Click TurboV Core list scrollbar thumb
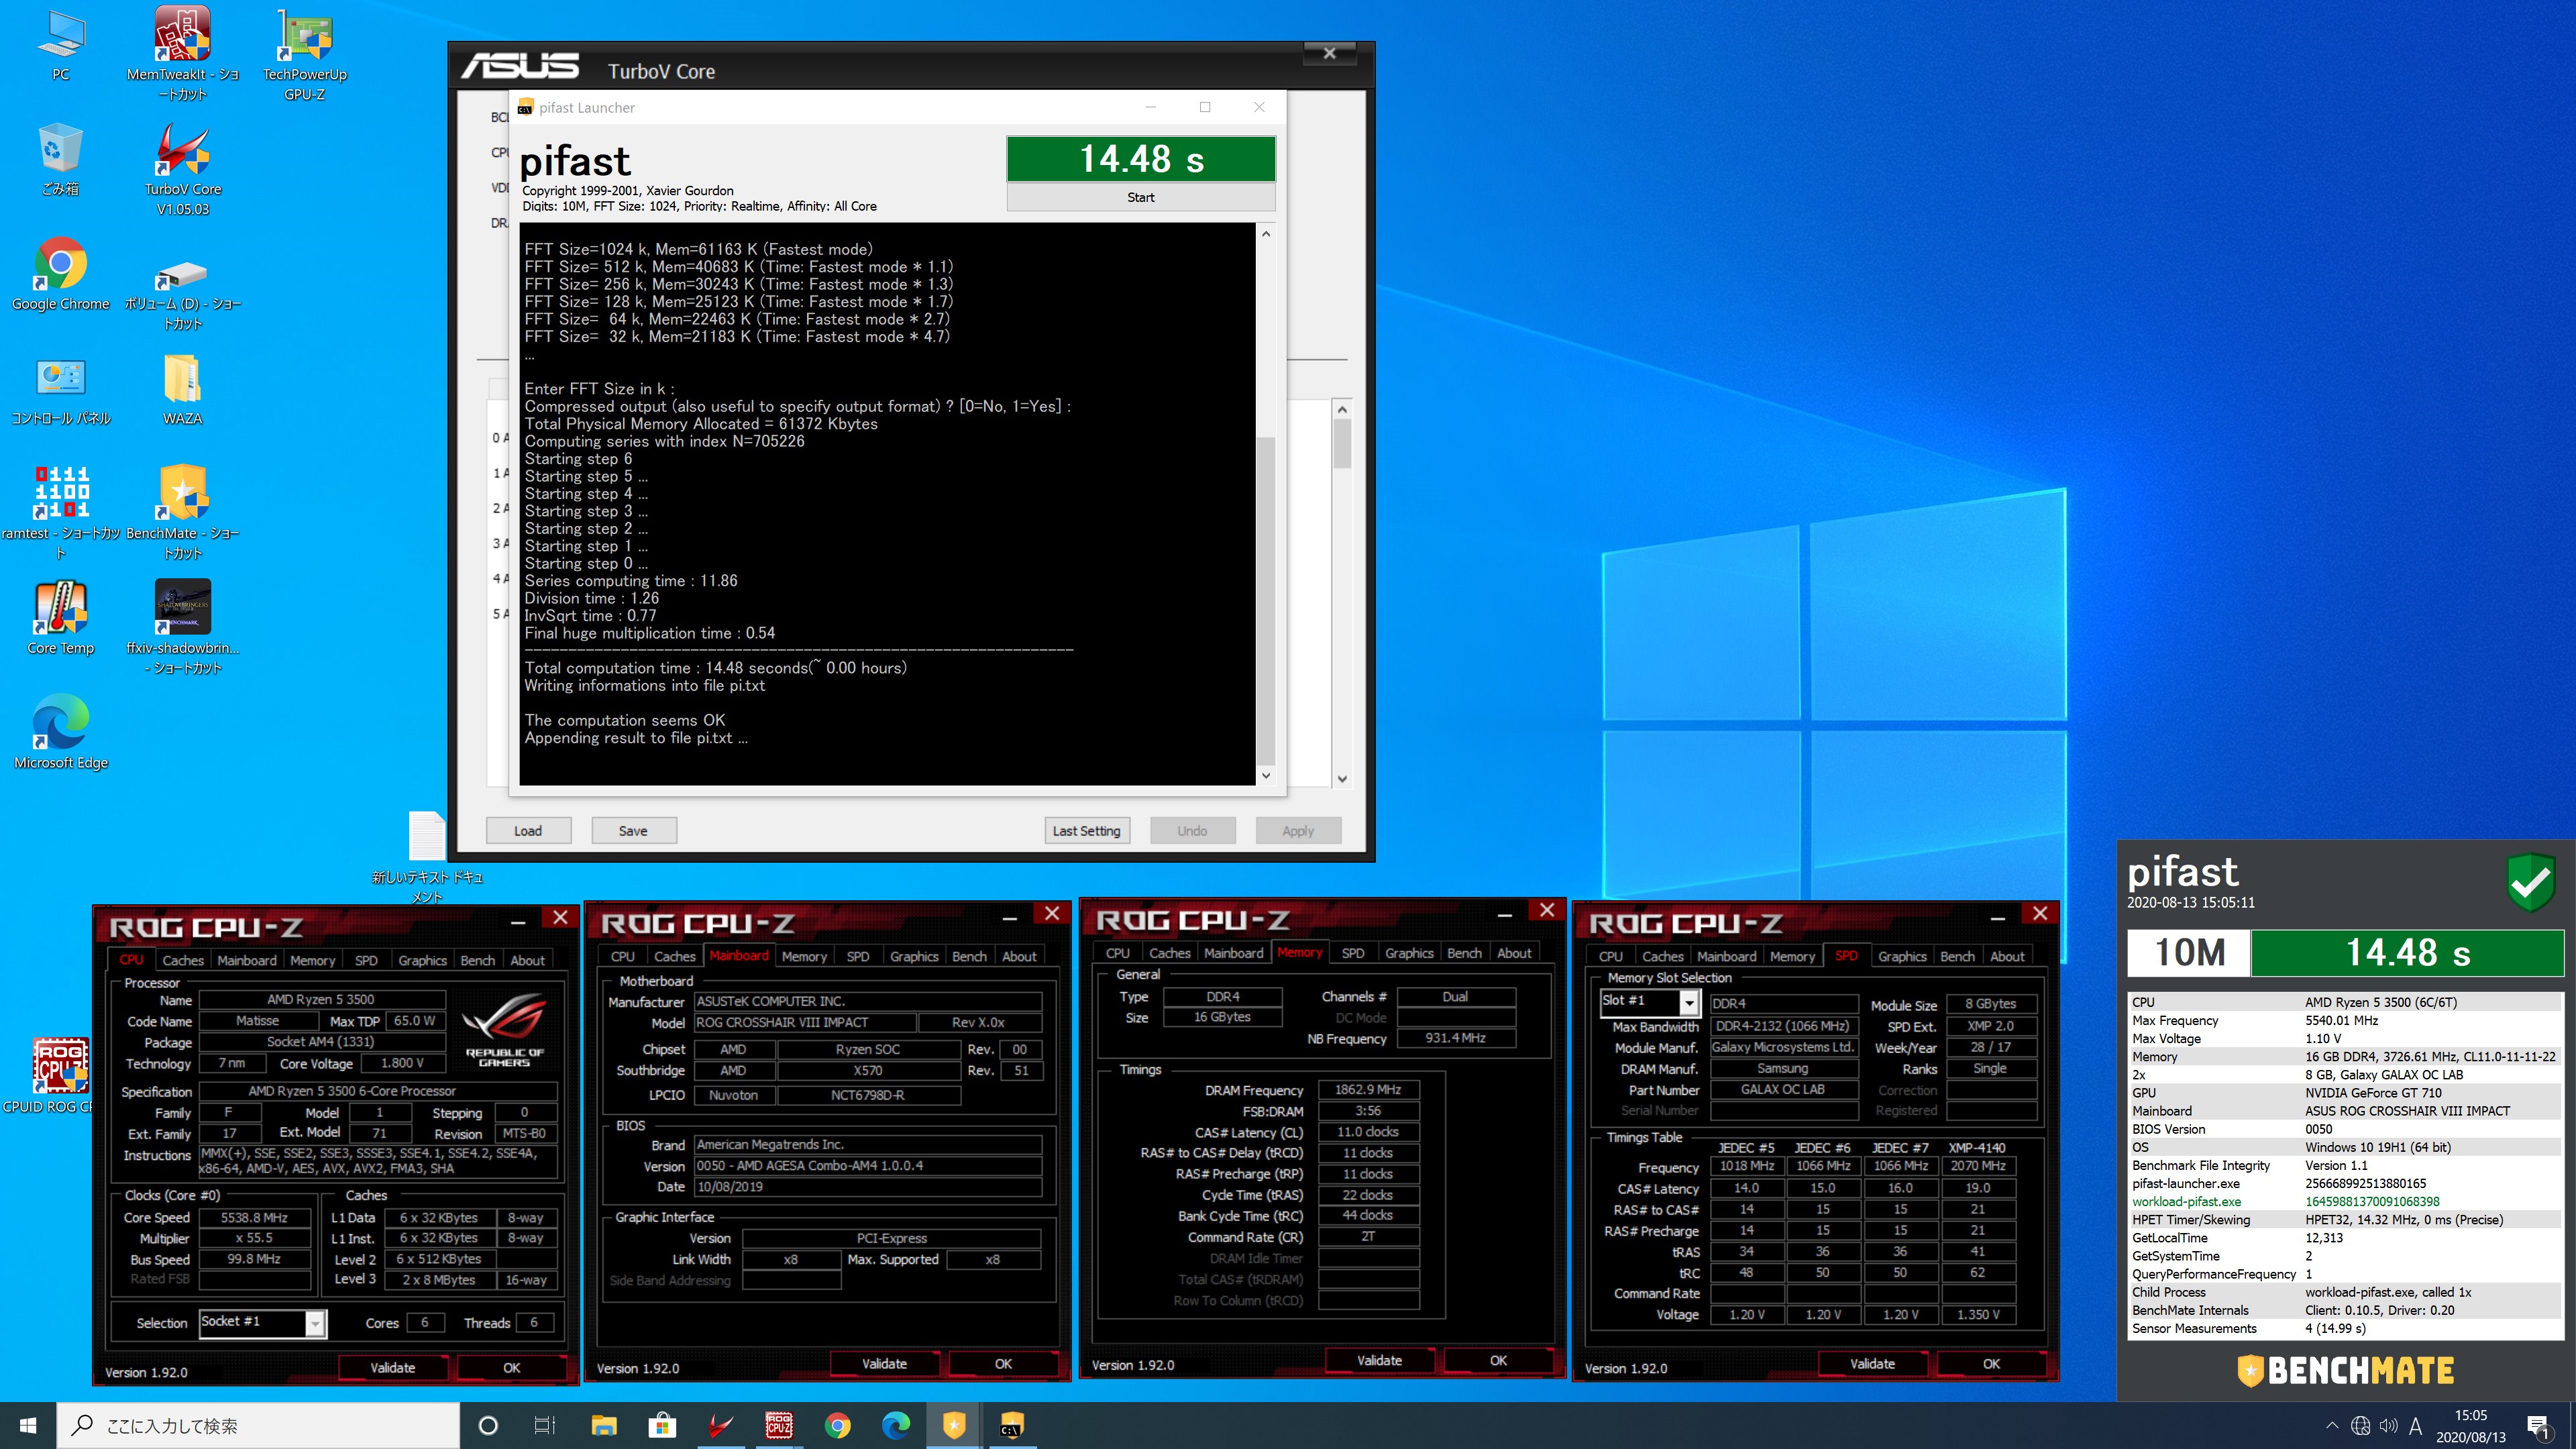The width and height of the screenshot is (2576, 1449). tap(1342, 443)
